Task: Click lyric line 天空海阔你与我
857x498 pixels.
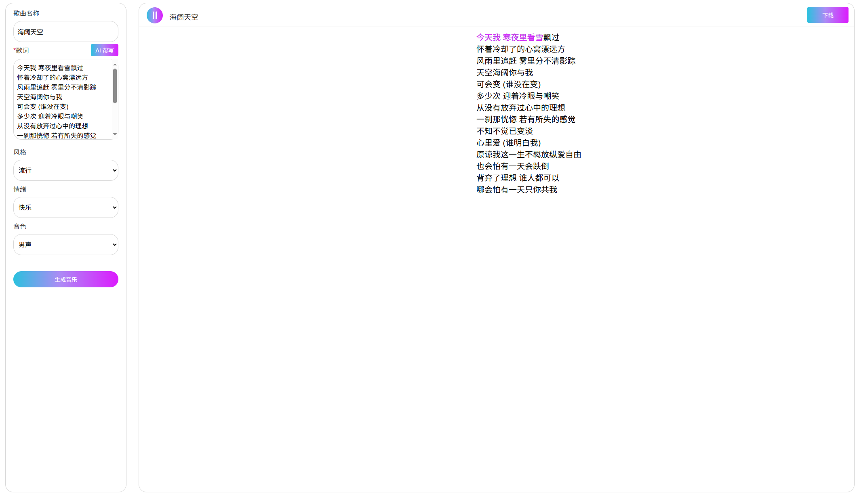Action: click(x=504, y=73)
